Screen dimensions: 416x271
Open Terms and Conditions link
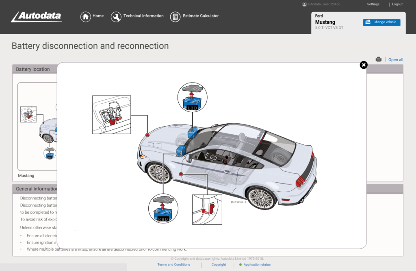[173, 264]
